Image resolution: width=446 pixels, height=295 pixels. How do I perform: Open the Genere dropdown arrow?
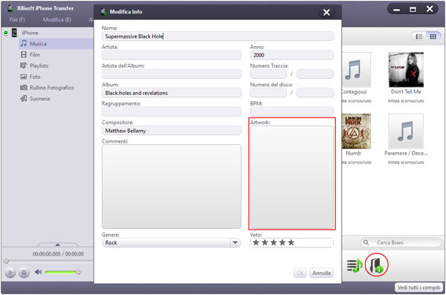[x=235, y=243]
